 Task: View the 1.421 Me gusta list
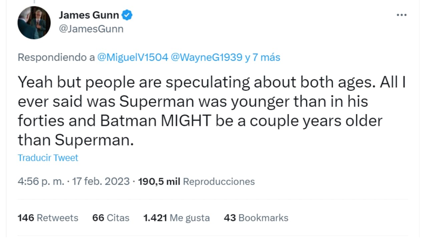coord(176,218)
